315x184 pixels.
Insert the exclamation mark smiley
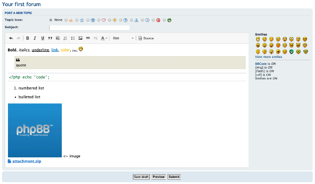click(x=258, y=52)
